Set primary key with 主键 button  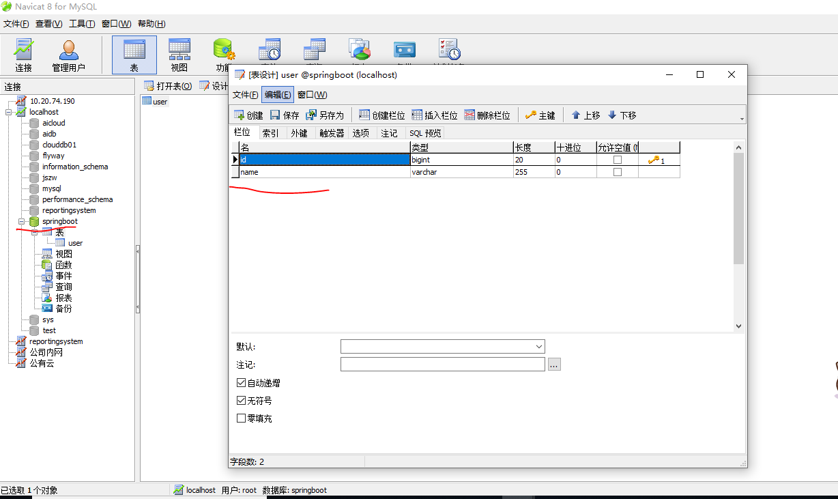coord(540,115)
